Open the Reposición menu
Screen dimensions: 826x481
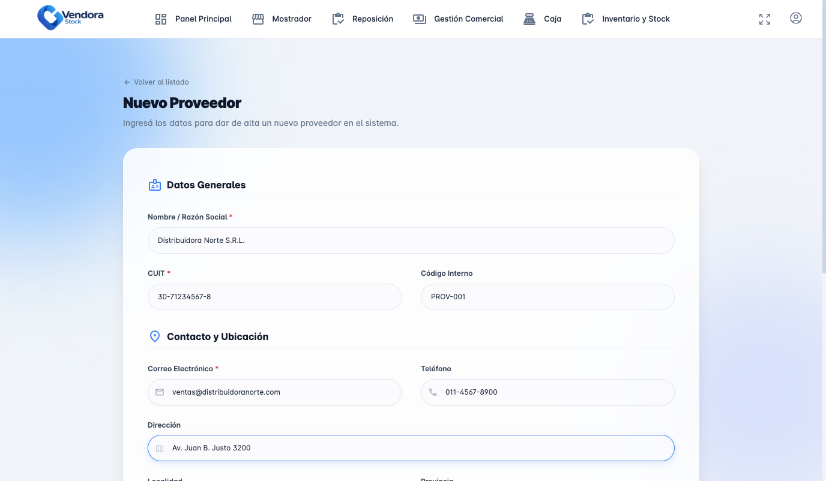363,19
